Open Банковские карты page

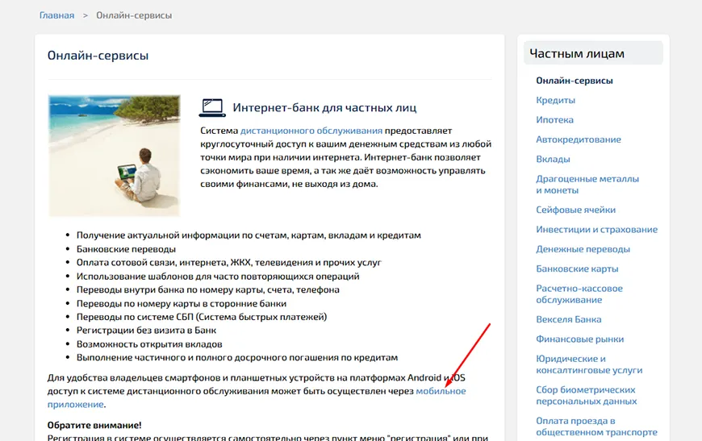[x=577, y=268]
